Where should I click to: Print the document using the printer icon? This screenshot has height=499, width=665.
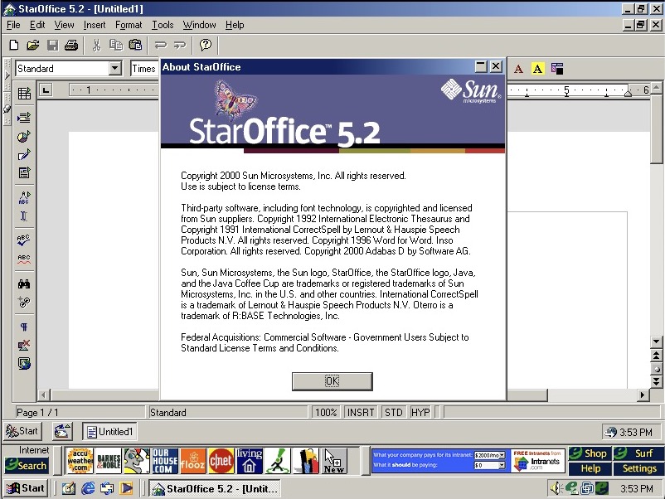[72, 45]
